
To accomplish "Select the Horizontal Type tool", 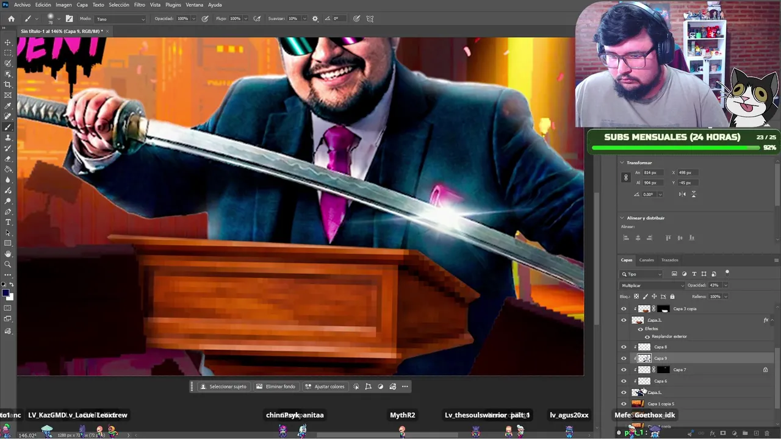I will coord(8,223).
